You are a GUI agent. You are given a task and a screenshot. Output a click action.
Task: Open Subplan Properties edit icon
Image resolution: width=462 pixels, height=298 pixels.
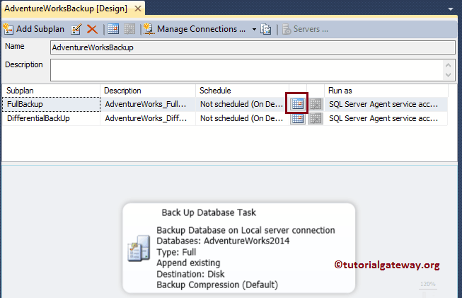(x=76, y=29)
